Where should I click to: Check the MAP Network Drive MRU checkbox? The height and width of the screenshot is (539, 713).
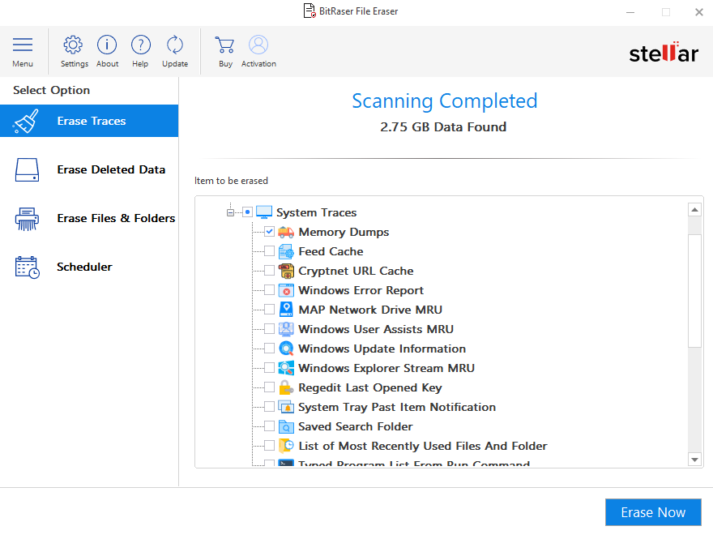pos(269,310)
